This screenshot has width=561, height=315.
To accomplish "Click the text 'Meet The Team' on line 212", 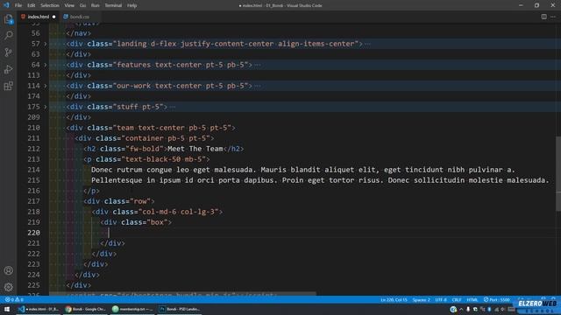I will pos(195,149).
